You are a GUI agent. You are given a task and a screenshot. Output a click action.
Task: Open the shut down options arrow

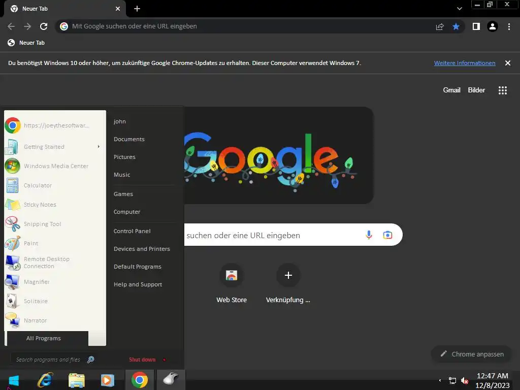(x=164, y=360)
